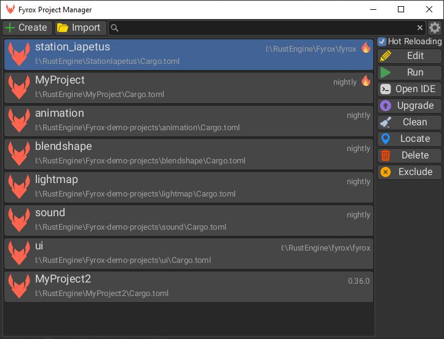Click the ui\Cargo.toml path text
This screenshot has height=339, width=444.
tap(123, 260)
